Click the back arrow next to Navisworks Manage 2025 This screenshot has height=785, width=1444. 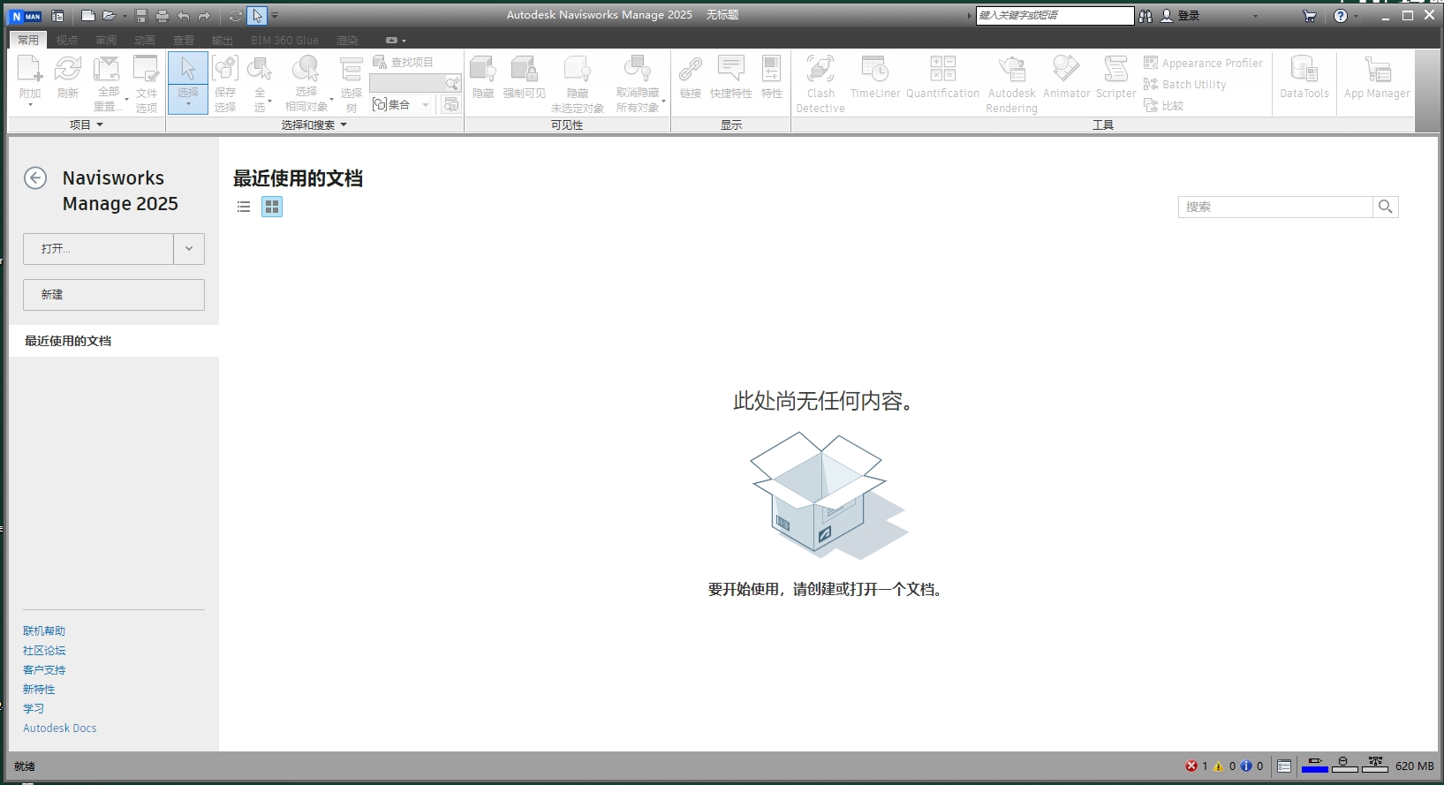coord(35,178)
